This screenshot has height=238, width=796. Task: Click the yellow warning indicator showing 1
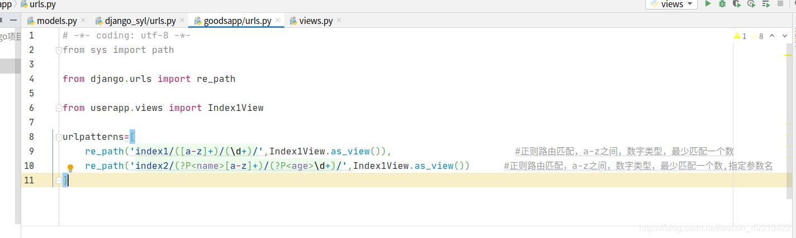click(740, 36)
